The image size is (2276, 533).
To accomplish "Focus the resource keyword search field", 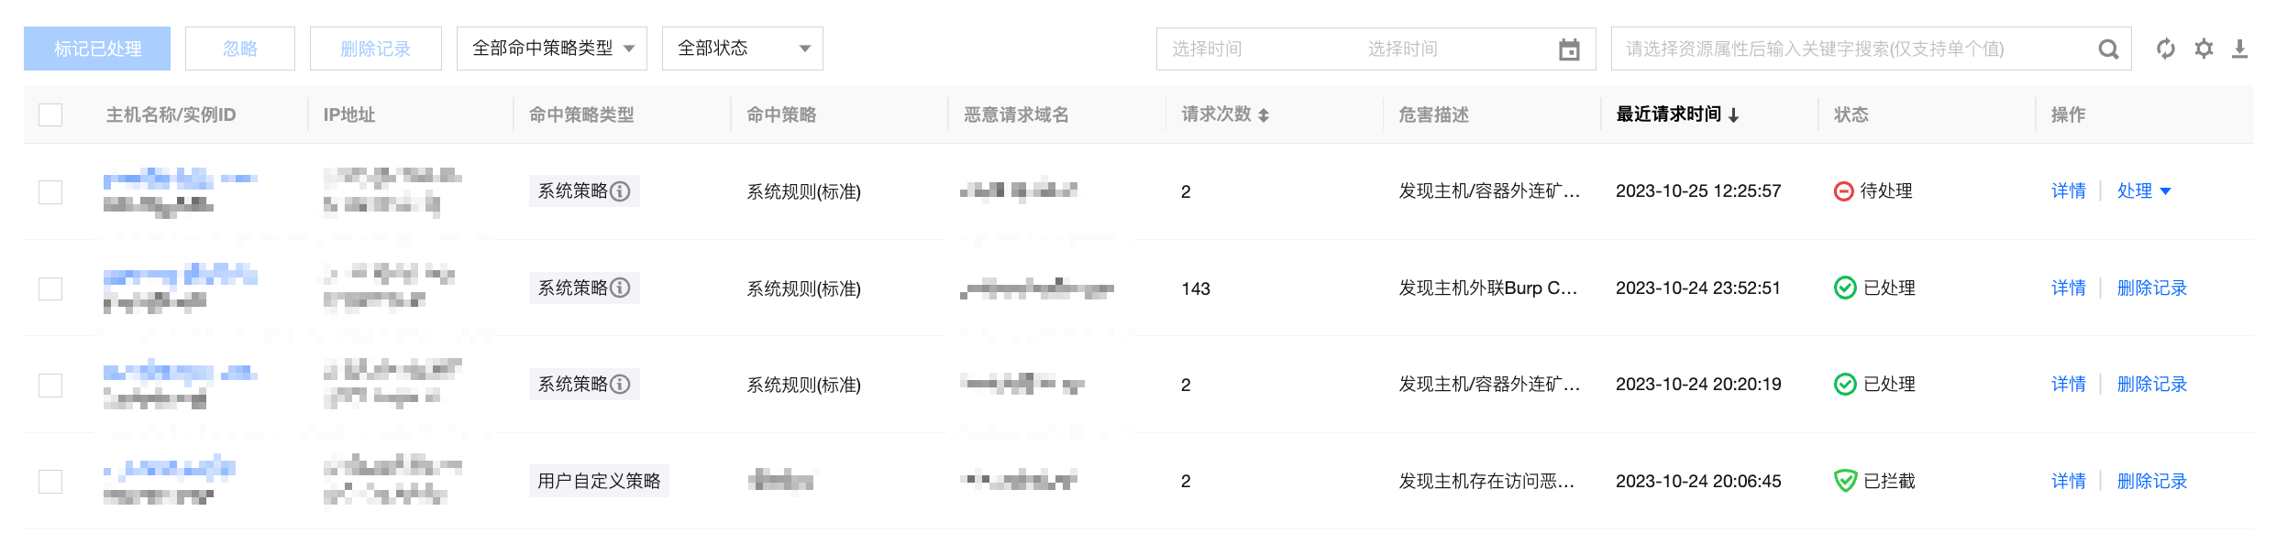I will click(x=1852, y=49).
